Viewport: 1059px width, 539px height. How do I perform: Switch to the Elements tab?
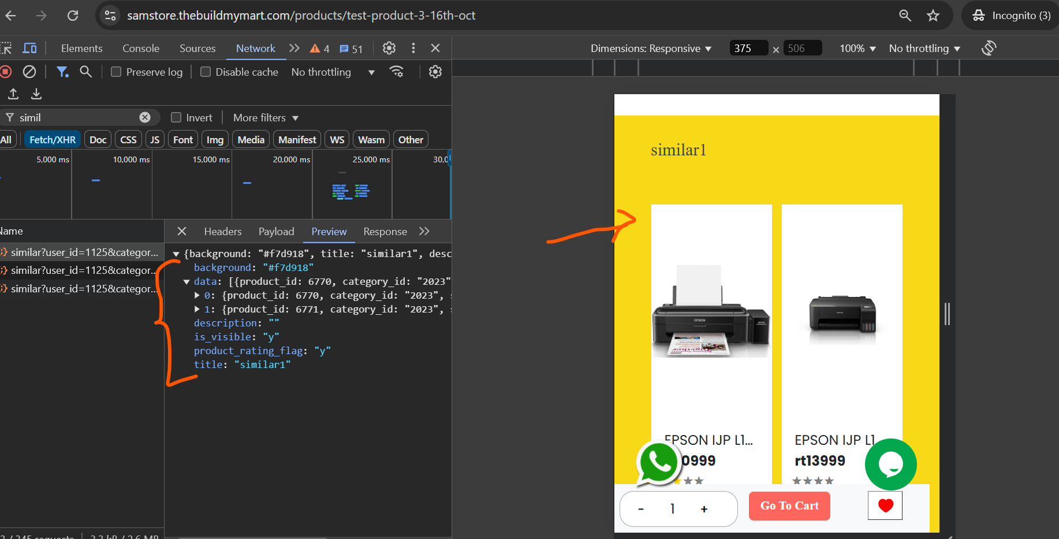tap(82, 49)
